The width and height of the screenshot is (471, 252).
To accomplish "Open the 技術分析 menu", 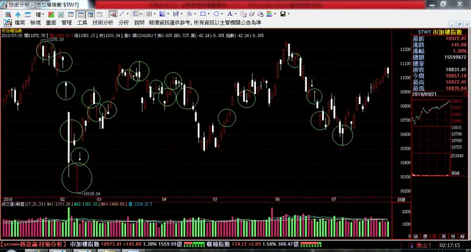I will tap(102, 23).
